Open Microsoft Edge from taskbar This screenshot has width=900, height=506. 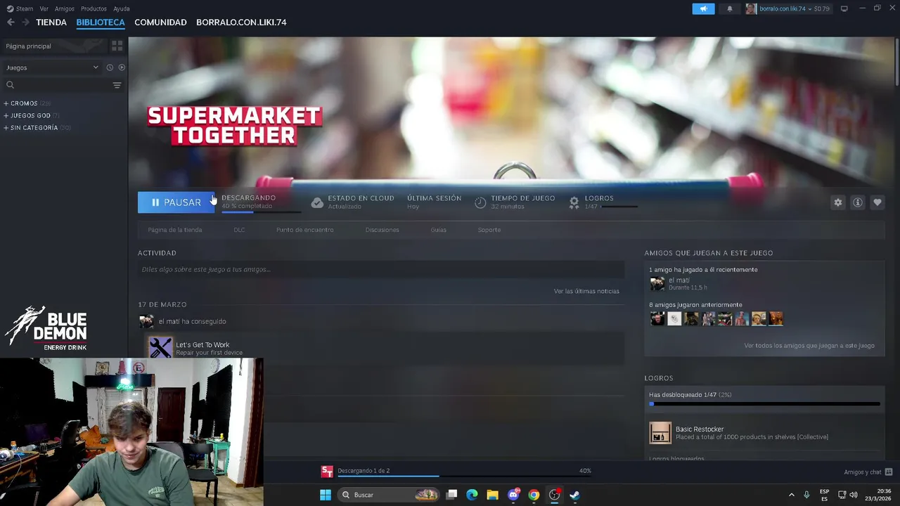tap(472, 495)
